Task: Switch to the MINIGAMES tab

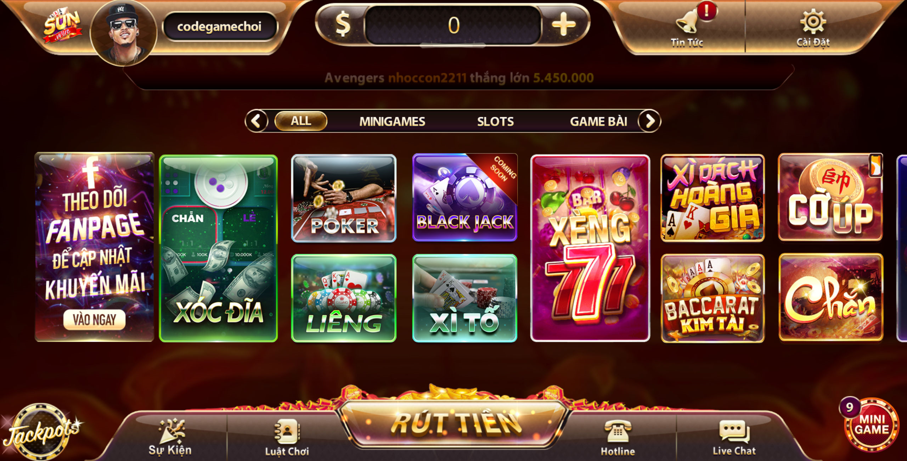Action: [392, 122]
